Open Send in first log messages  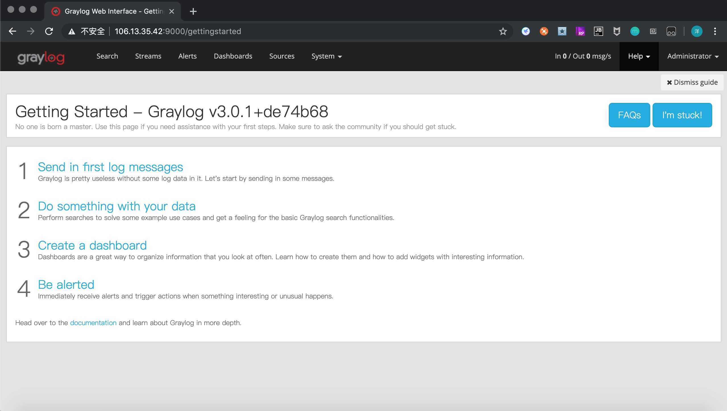[x=110, y=167]
